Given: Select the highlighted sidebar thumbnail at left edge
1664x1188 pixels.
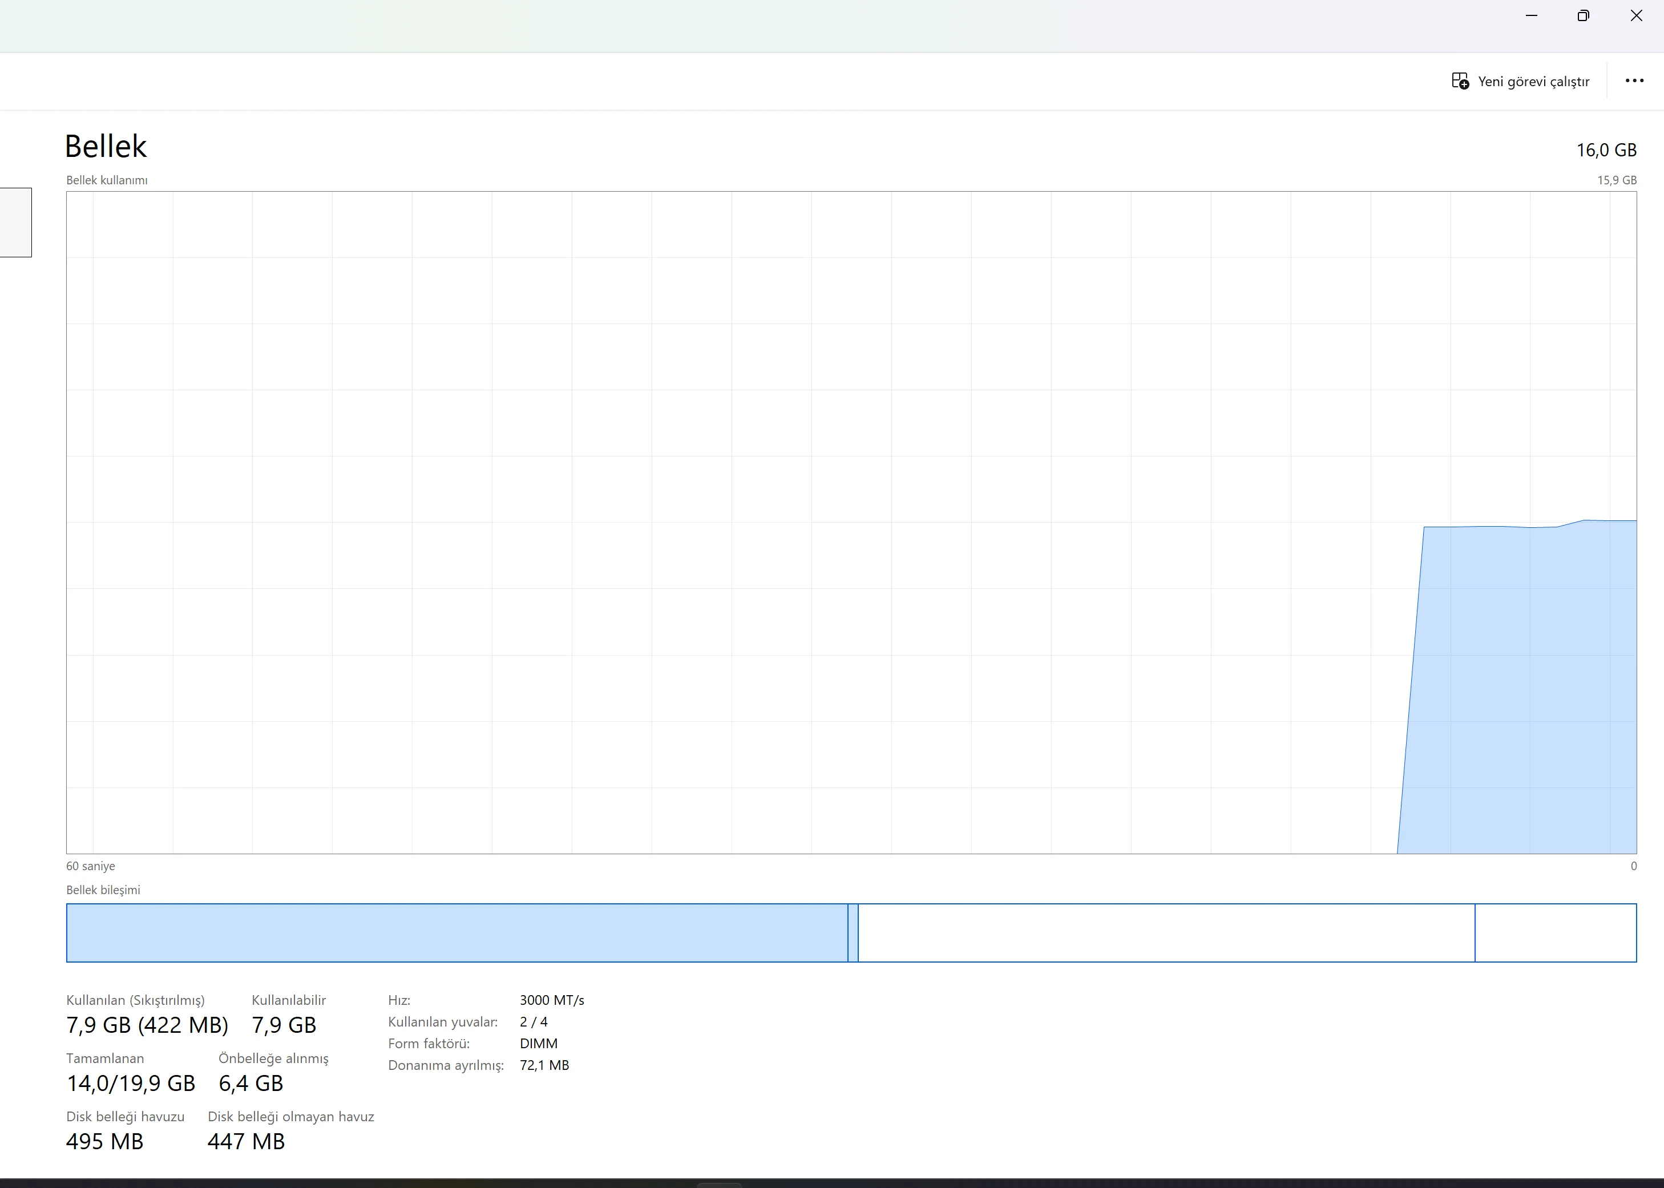Looking at the screenshot, I should coord(15,223).
